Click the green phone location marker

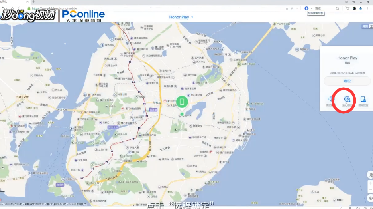[182, 102]
